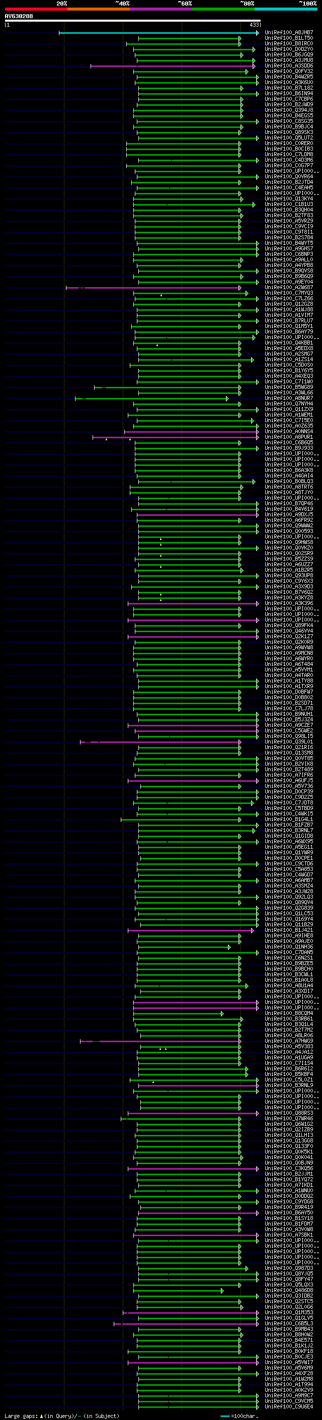Click the short green bar of UniRef100_Q486D8
The image size is (322, 1420).
(178, 1291)
